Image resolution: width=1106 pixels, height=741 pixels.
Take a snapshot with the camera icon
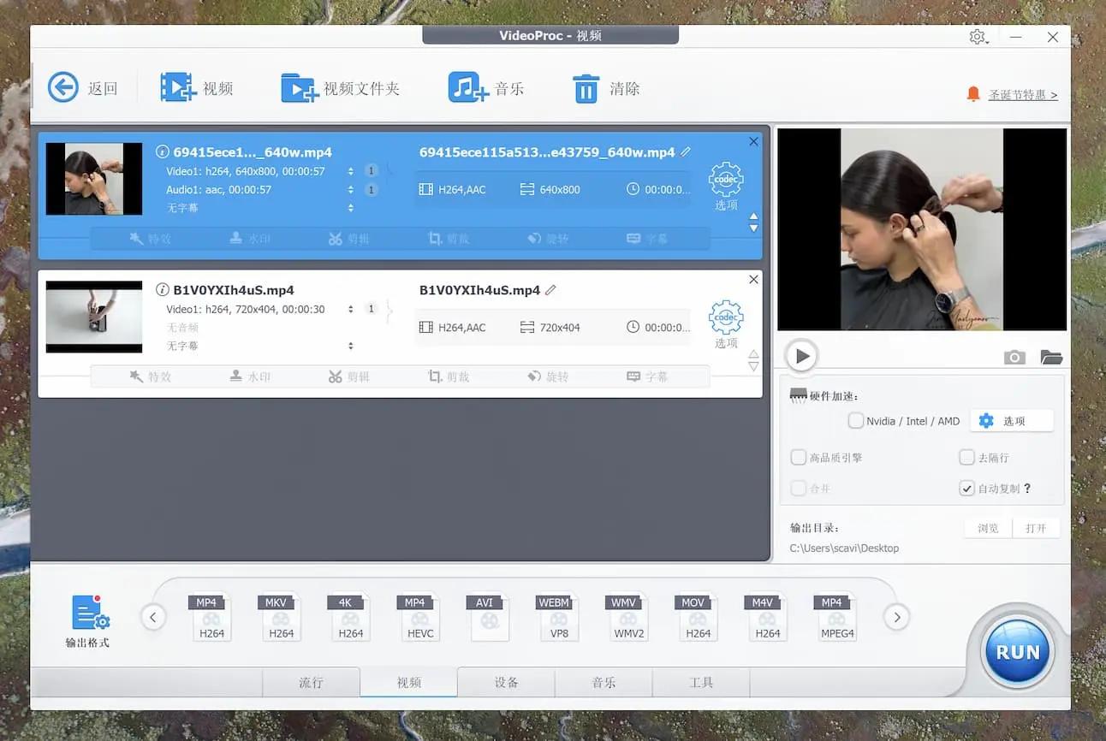(1014, 357)
